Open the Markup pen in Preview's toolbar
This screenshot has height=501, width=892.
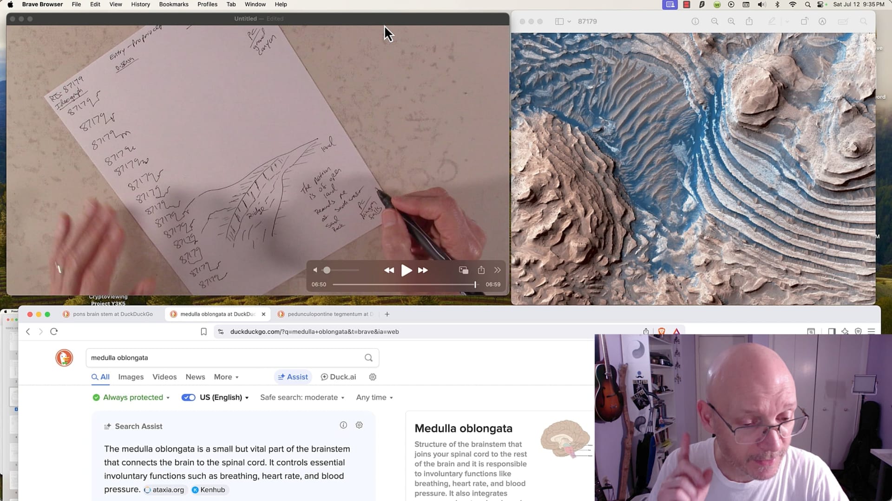tap(772, 21)
